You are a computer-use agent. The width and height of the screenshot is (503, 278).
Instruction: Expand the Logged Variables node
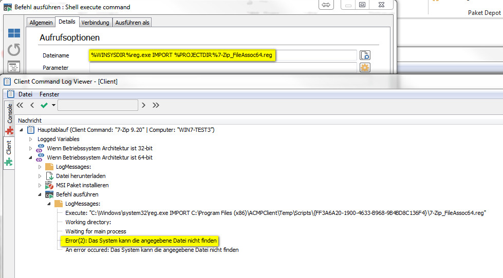(x=30, y=139)
